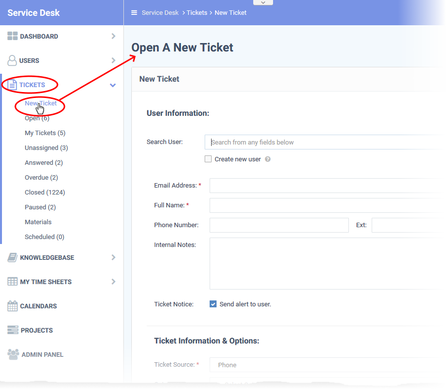446x391 pixels.
Task: Enable the Create new user checkbox
Action: (x=208, y=159)
